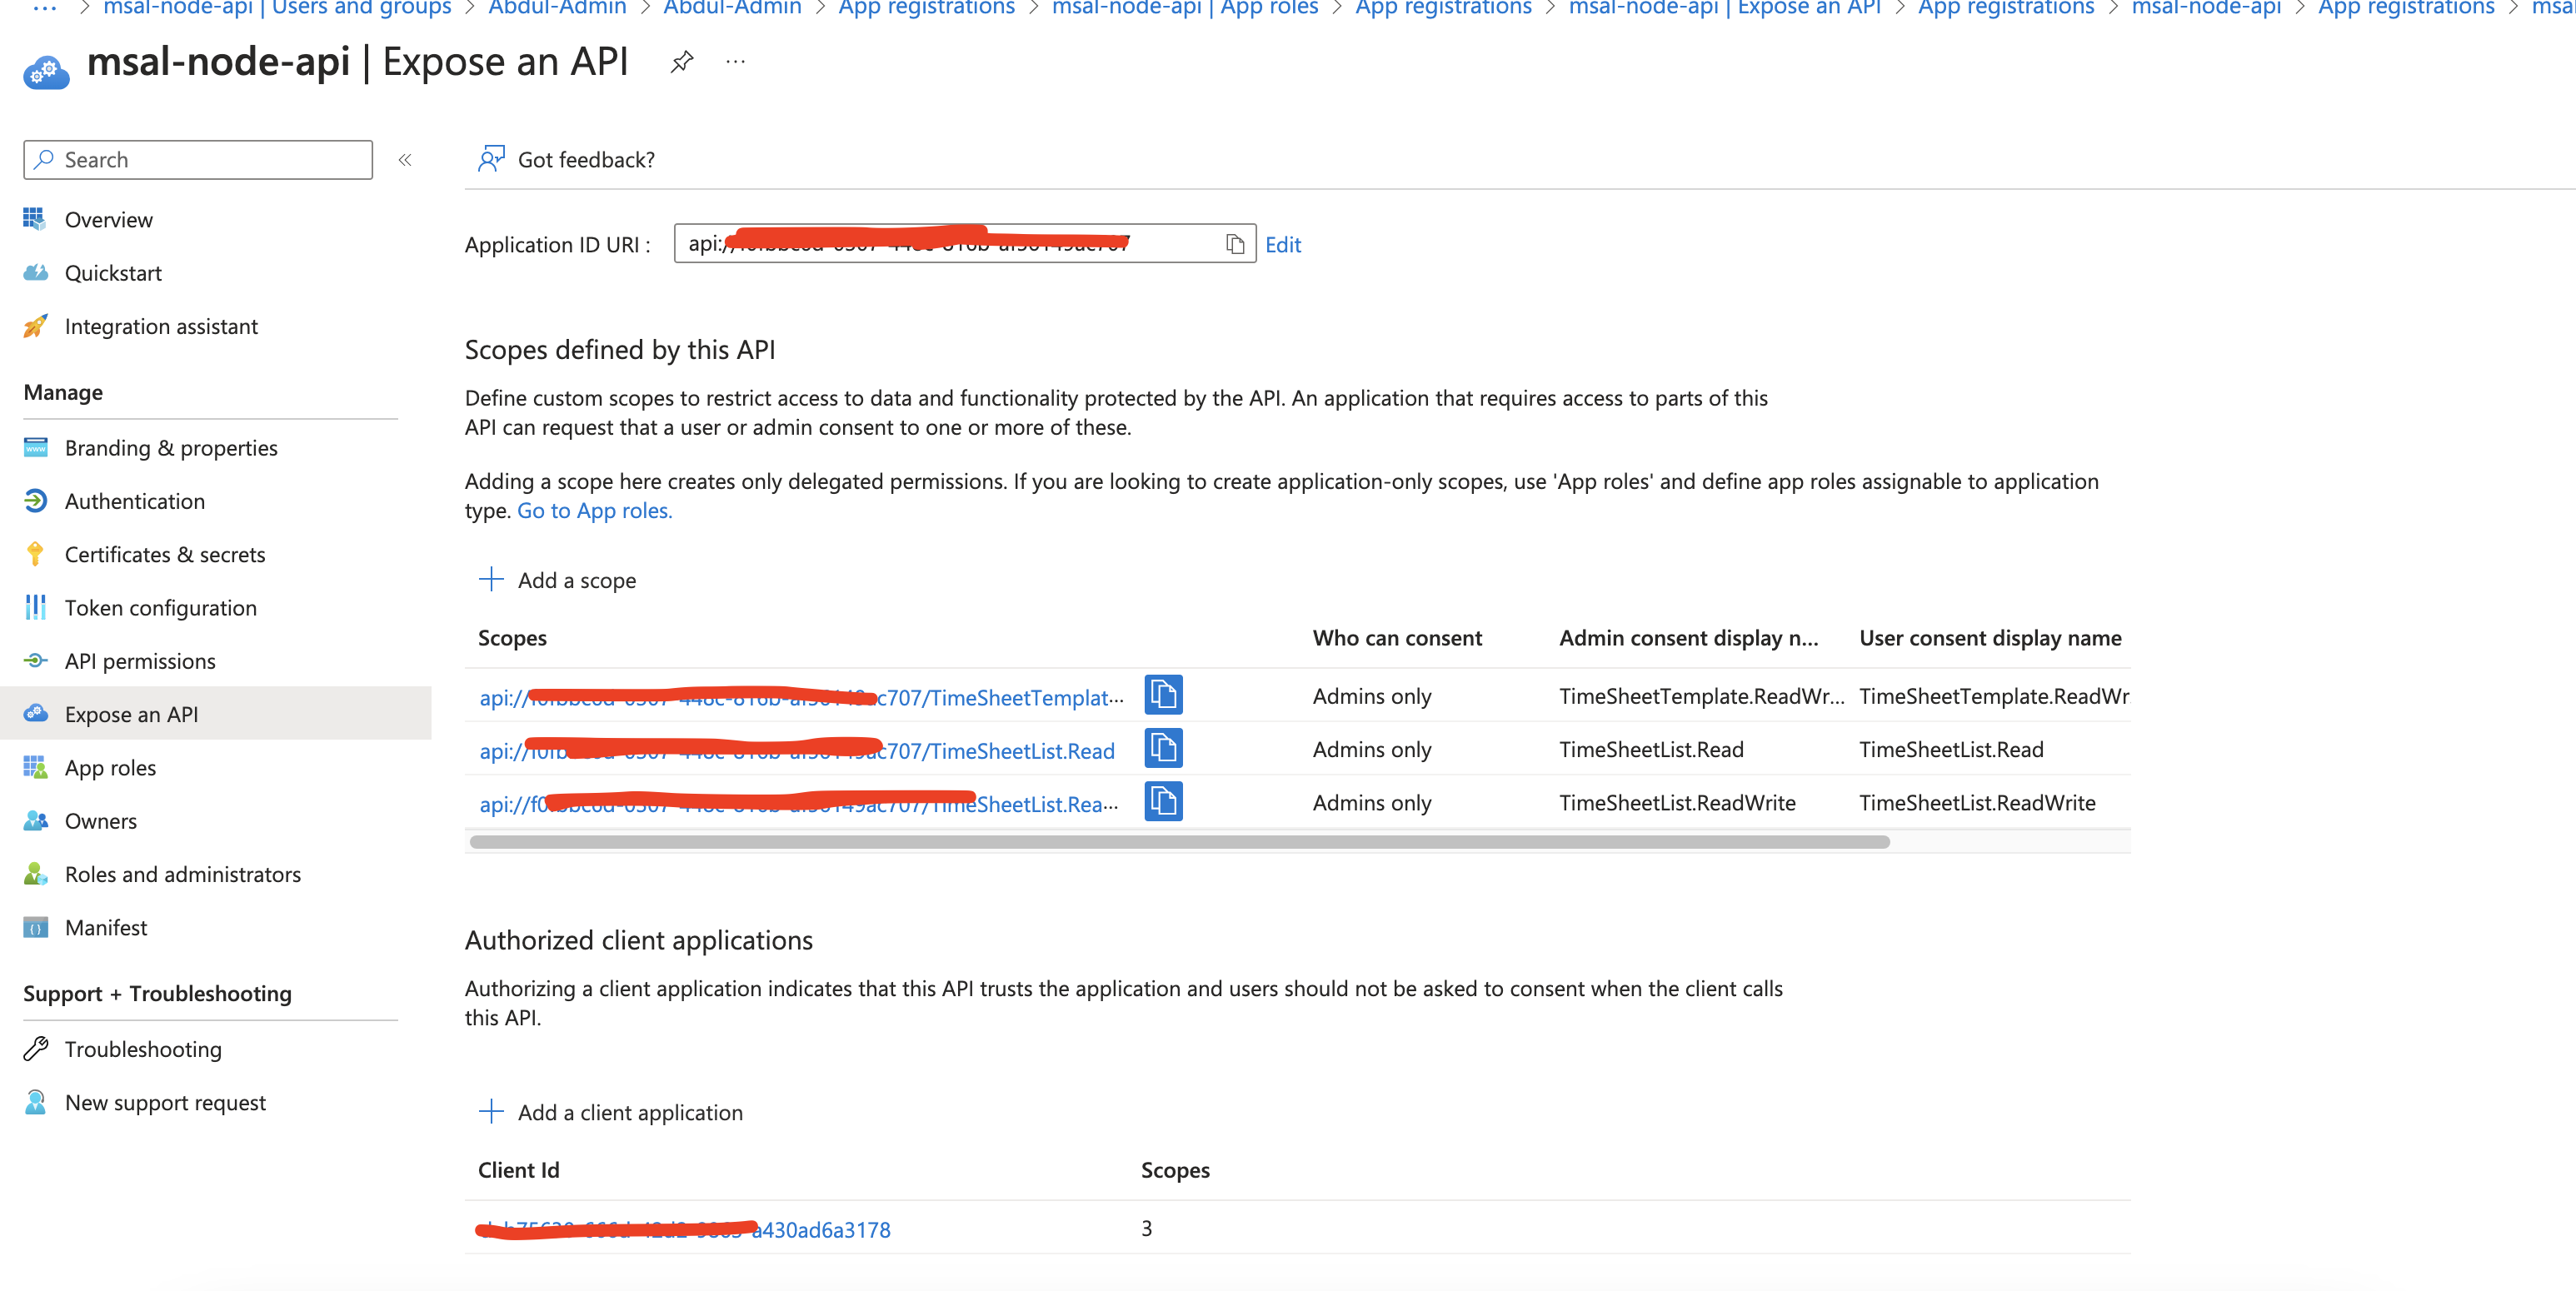2576x1291 pixels.
Task: Open Certificates & secrets
Action: point(165,555)
